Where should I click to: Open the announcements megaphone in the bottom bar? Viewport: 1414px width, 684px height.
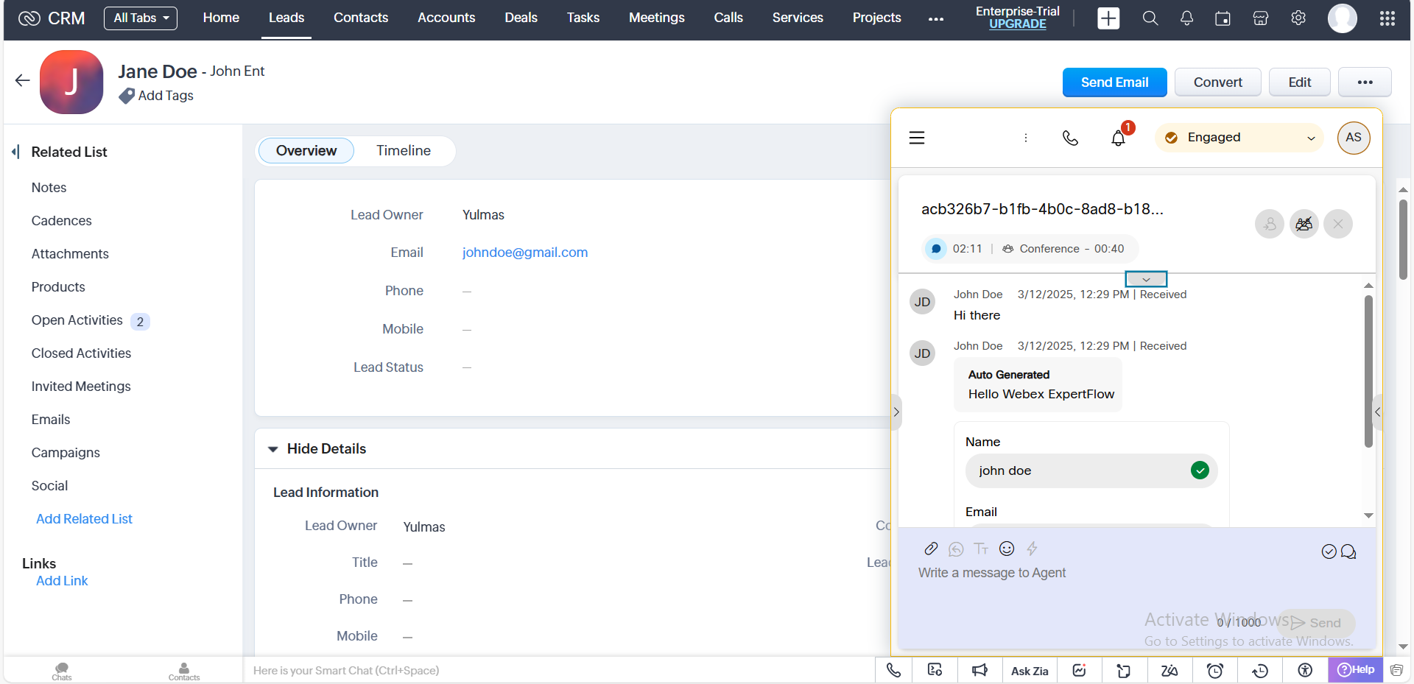(x=979, y=670)
